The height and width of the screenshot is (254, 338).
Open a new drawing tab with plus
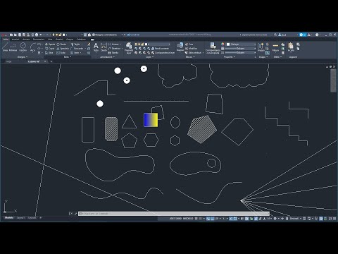[51, 61]
